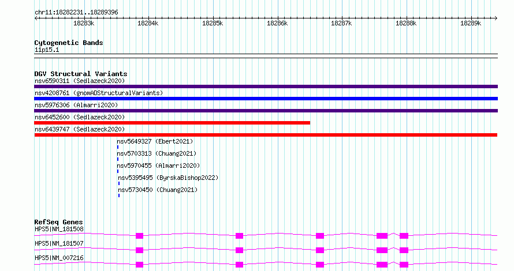Click the shorter red bar under nsv6452600
The image size is (514, 271).
click(x=172, y=123)
